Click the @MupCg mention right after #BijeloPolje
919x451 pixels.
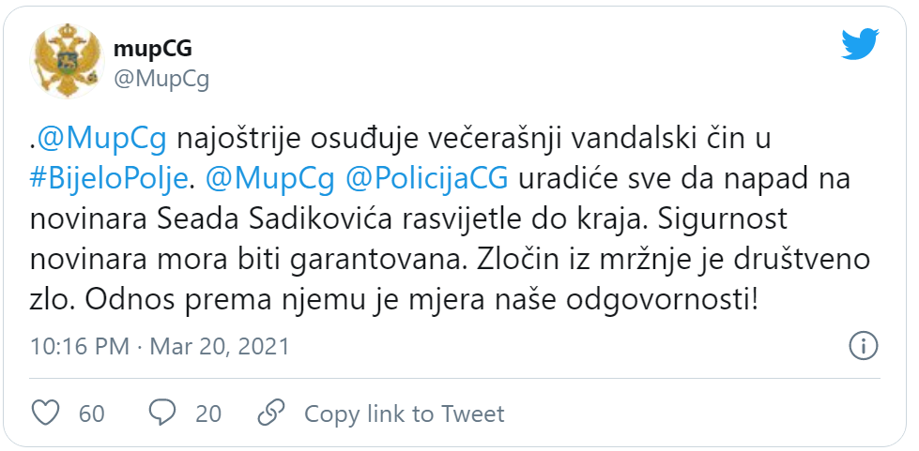270,180
